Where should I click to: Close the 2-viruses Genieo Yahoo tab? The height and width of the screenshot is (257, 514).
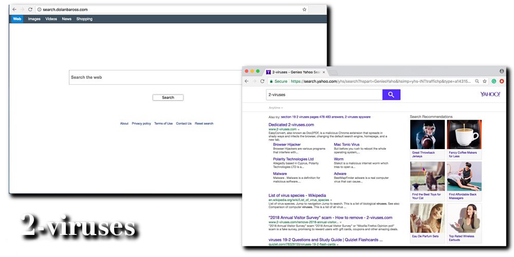click(x=324, y=72)
